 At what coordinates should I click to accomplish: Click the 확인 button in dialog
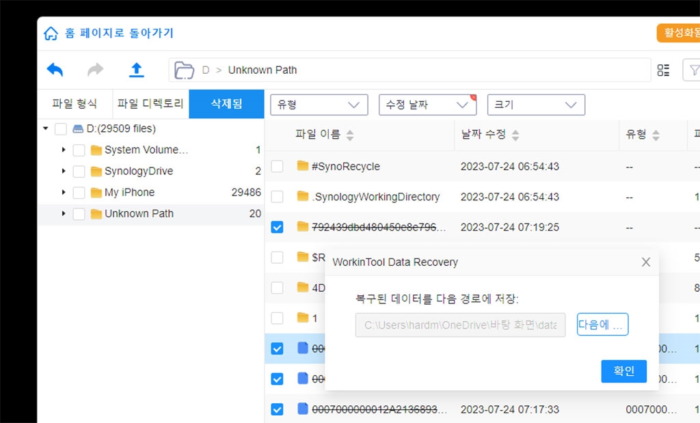[623, 371]
